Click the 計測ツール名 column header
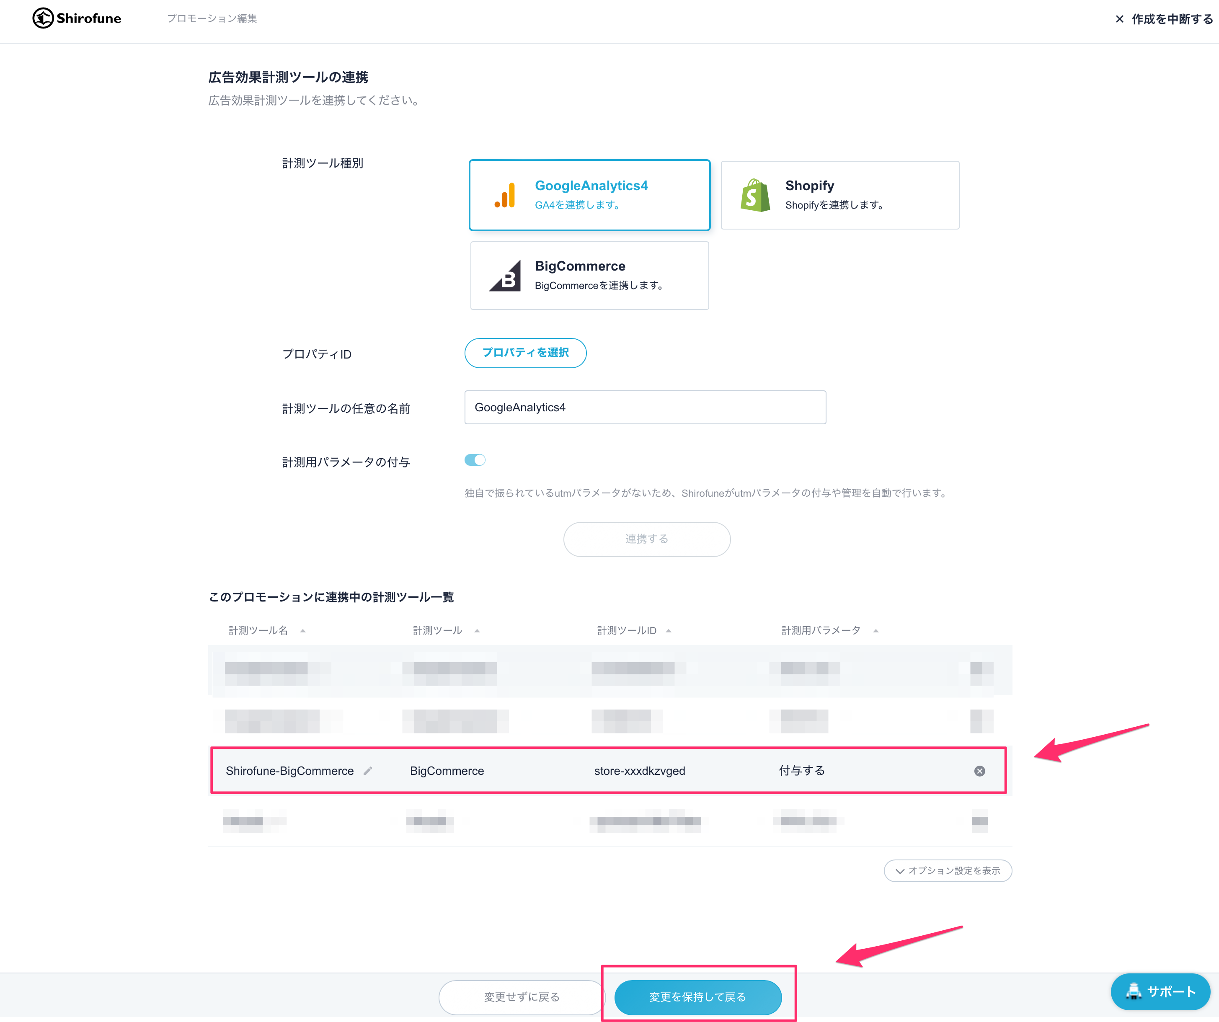The image size is (1219, 1022). click(x=258, y=630)
